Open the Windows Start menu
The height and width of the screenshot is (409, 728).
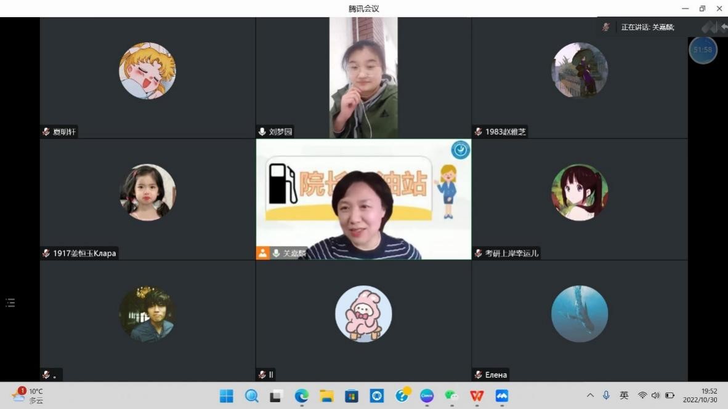click(x=227, y=395)
